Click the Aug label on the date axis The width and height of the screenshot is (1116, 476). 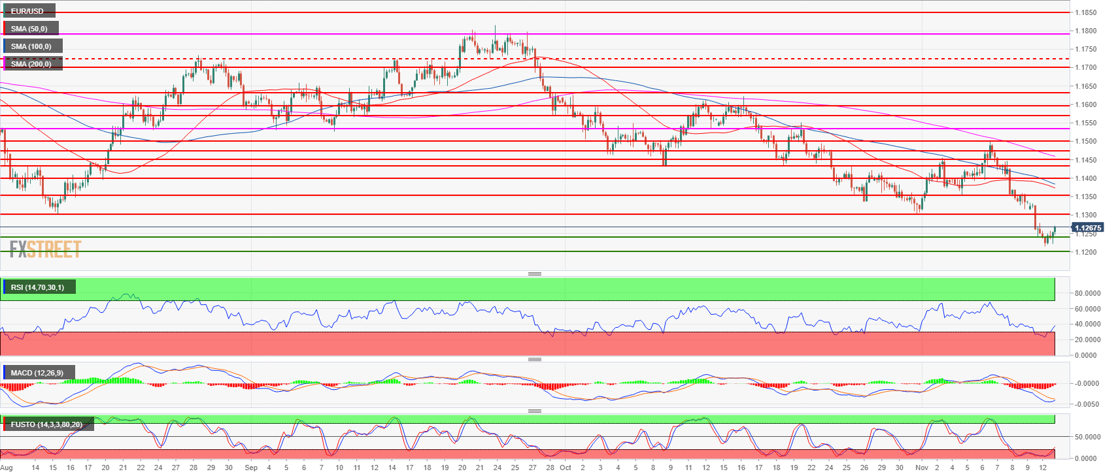coord(7,468)
